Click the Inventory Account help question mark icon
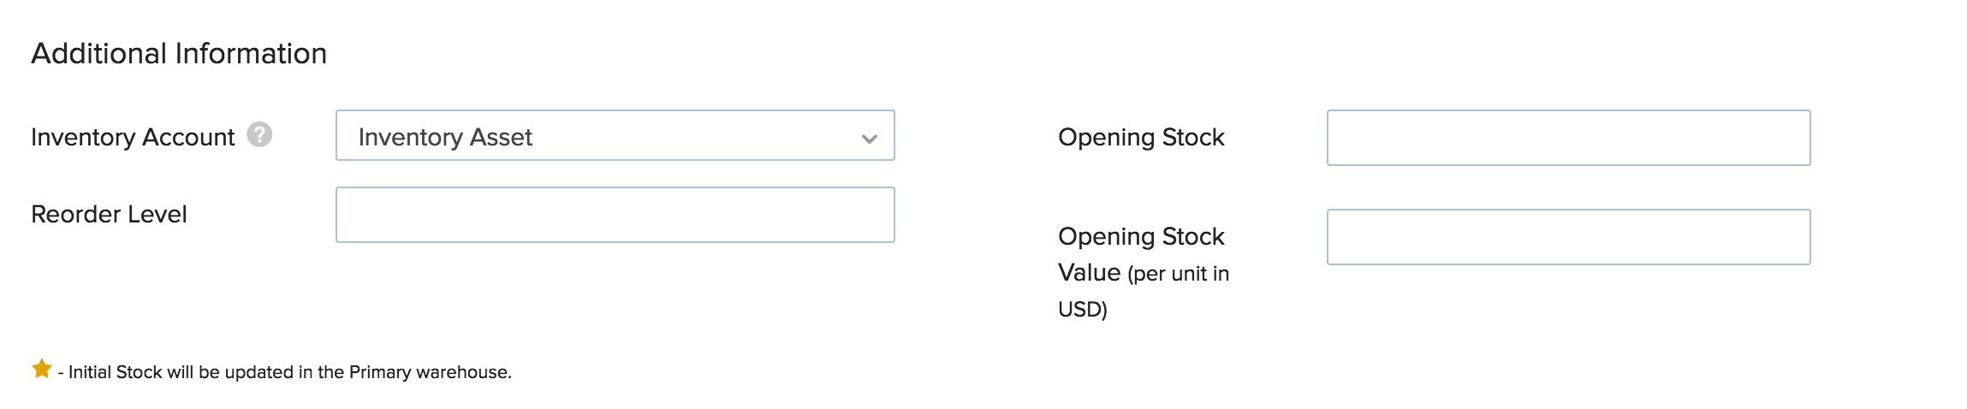Screen dimensions: 1967x409 click(259, 134)
